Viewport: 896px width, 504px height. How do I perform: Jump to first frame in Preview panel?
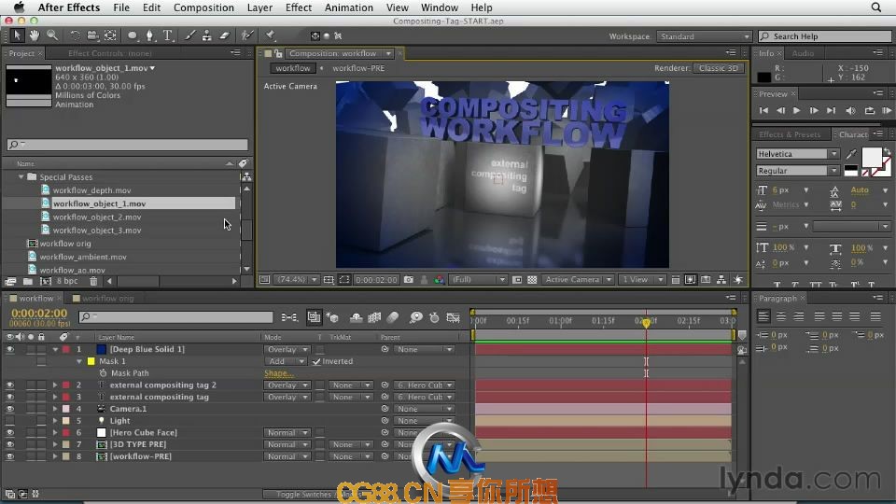coord(763,110)
